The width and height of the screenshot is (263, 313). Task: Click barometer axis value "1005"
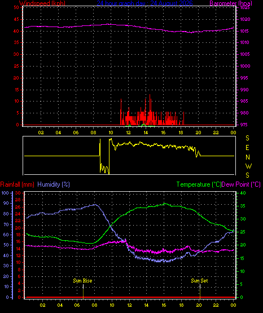click(245, 54)
